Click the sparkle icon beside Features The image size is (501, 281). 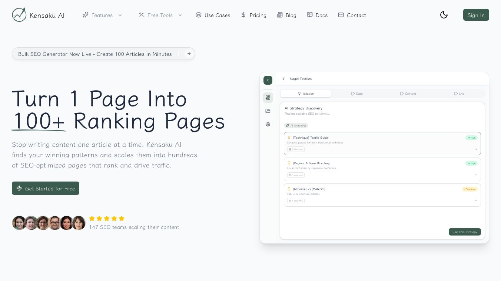86,15
